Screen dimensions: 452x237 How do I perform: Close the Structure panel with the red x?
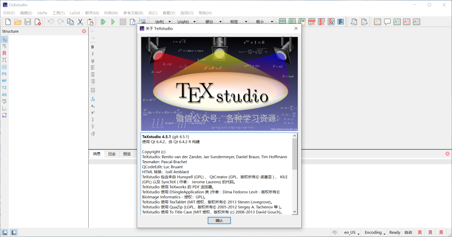pos(84,31)
